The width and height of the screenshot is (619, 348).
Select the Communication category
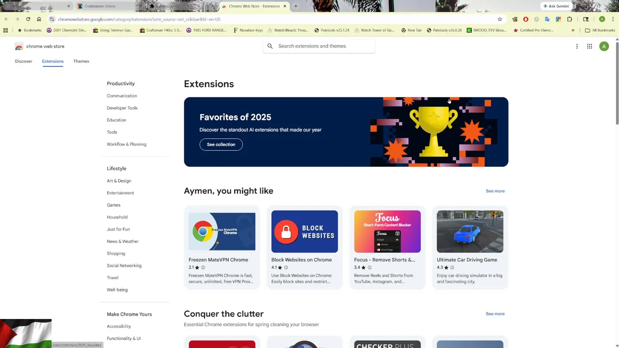122,96
